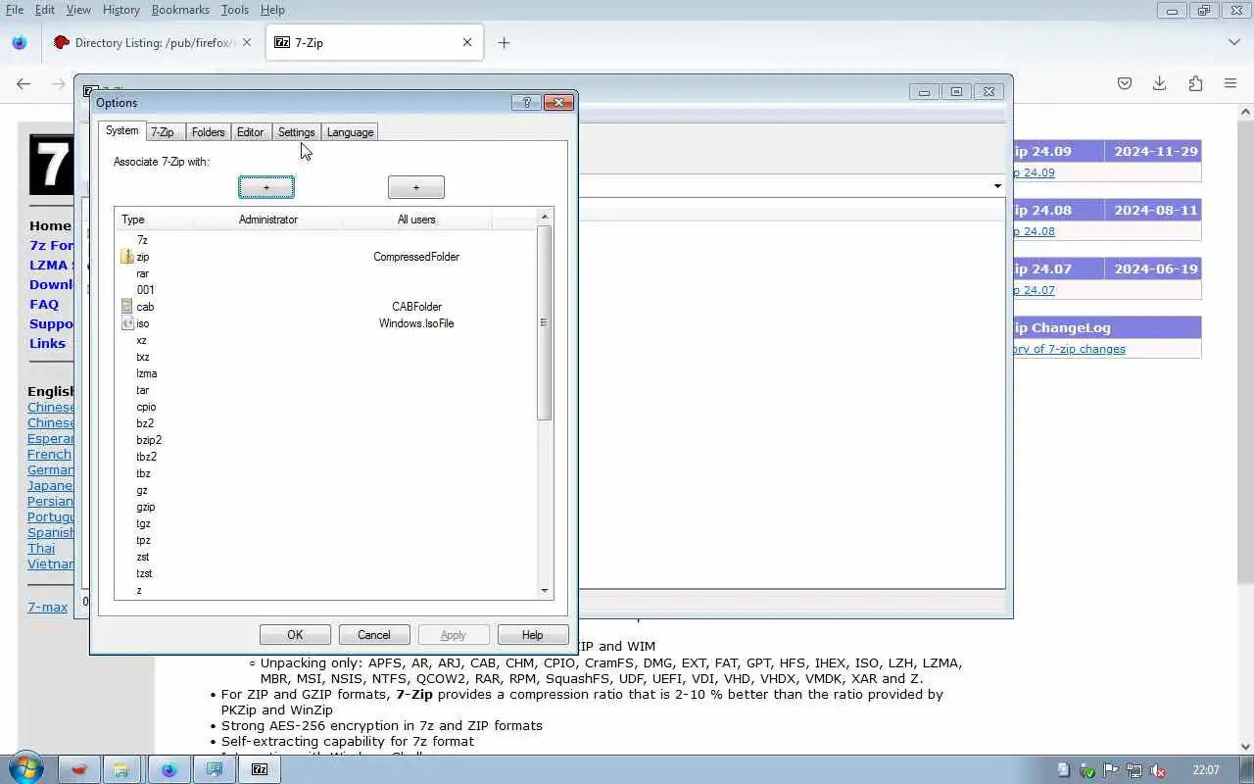Switch to the 7-Zip tab in Options
Screen dimensions: 1254x784
(x=163, y=132)
